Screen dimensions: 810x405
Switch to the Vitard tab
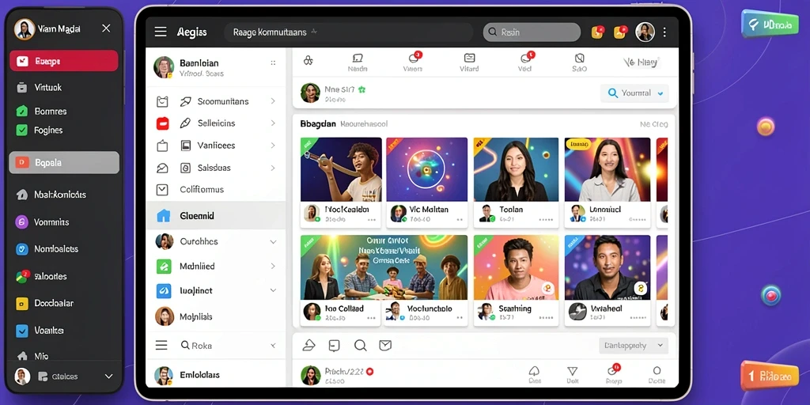click(469, 62)
